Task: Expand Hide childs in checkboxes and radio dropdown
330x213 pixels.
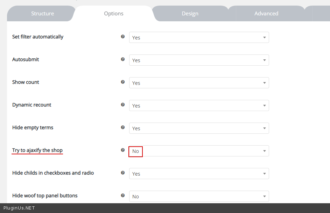Action: pyautogui.click(x=199, y=174)
